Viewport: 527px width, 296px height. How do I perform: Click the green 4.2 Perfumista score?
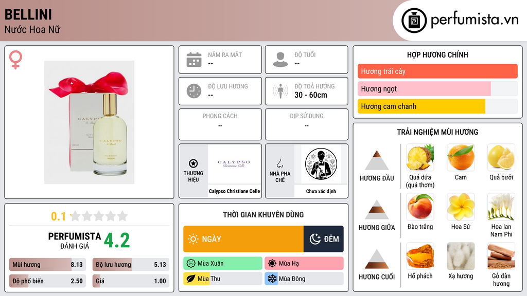click(117, 240)
